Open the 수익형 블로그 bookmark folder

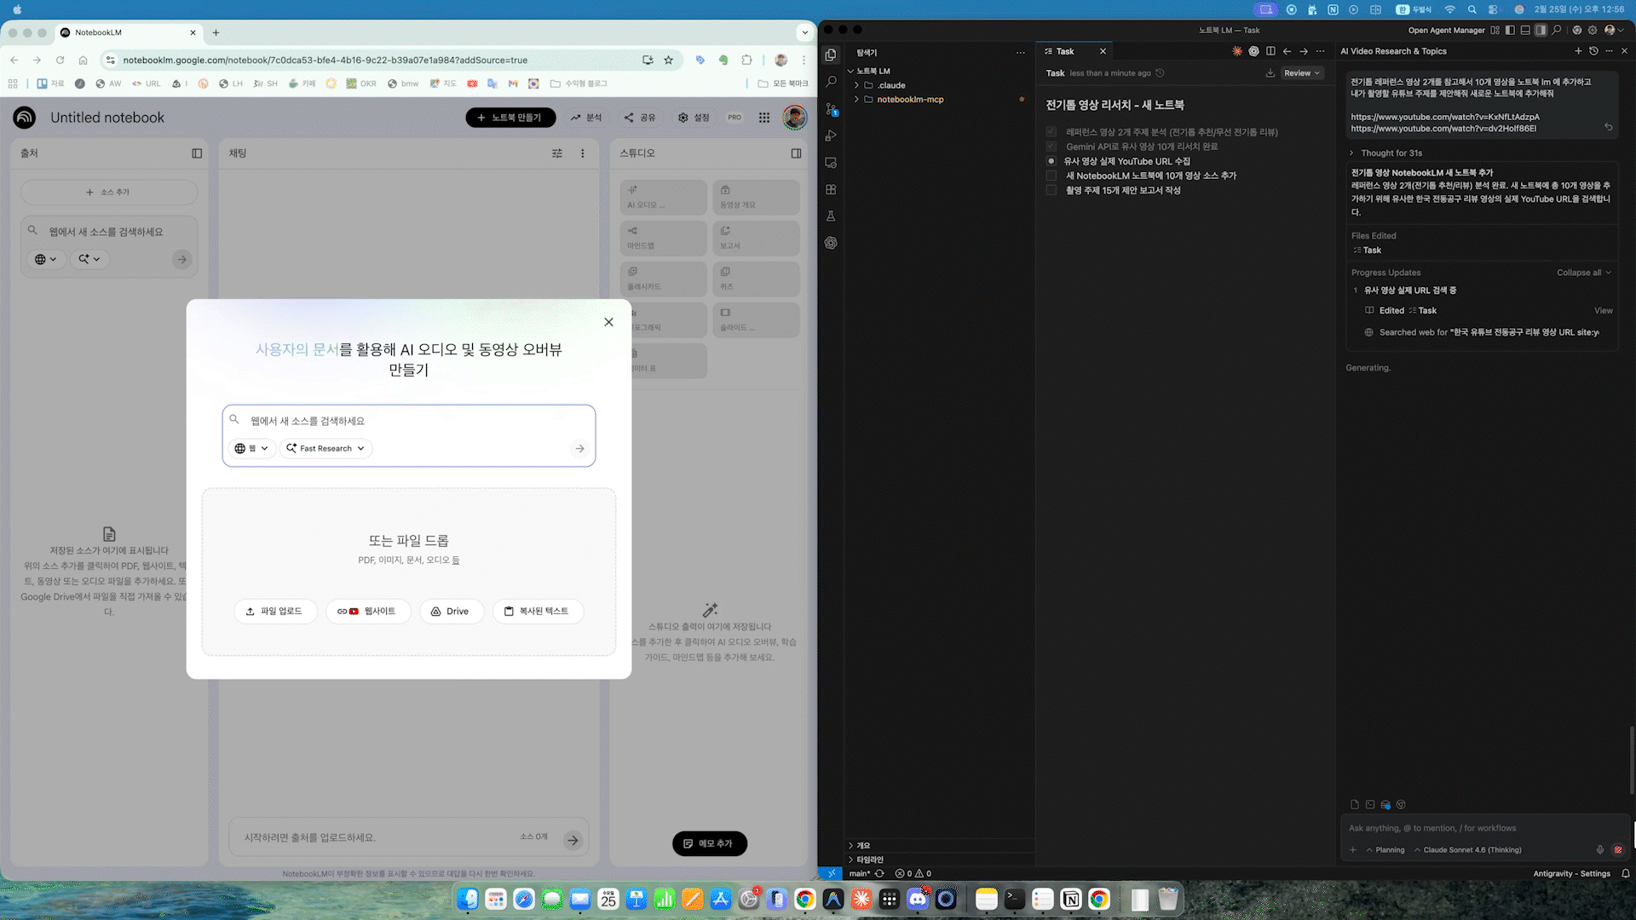[579, 83]
